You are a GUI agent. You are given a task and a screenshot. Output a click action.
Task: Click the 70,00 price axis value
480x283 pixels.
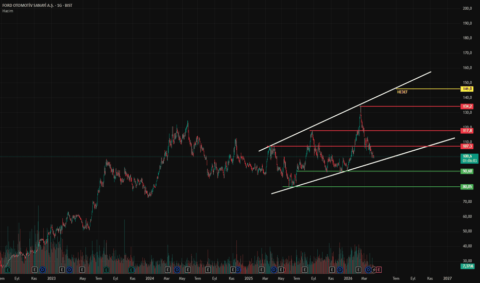467,202
